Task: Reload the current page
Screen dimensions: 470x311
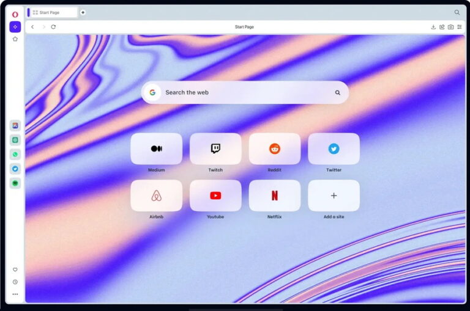Action: 53,27
